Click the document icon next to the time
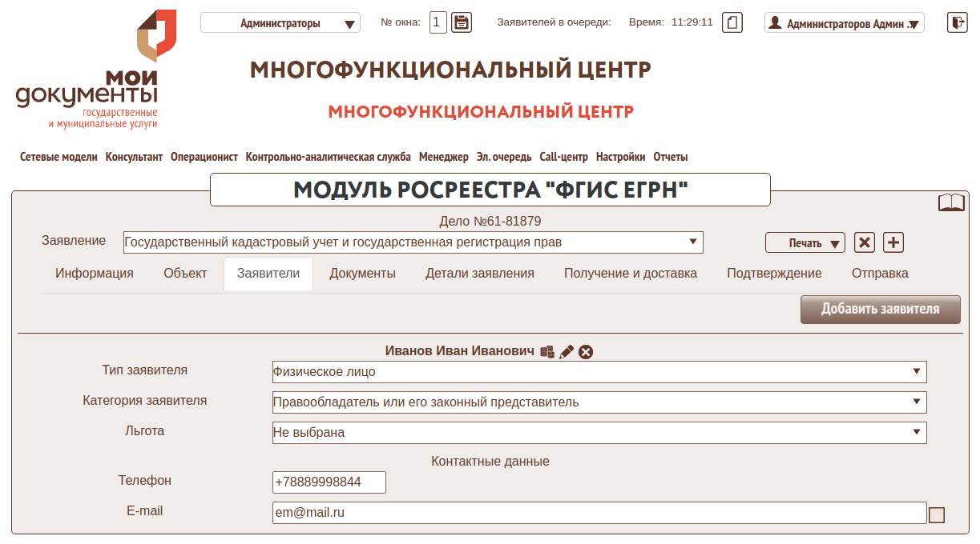Viewport: 980px width, 544px height. [732, 22]
